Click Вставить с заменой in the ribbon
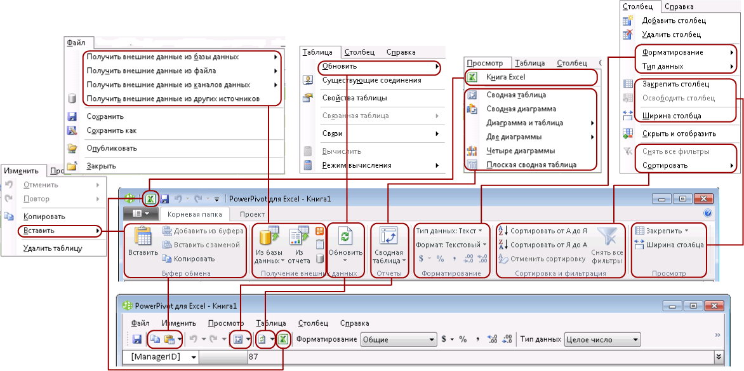744x371 pixels. (x=201, y=245)
